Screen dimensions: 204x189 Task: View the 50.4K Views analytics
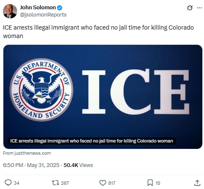(x=78, y=165)
